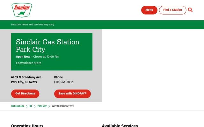Click the Available Services heading
Screen dimensions: 204x127
click(x=120, y=125)
